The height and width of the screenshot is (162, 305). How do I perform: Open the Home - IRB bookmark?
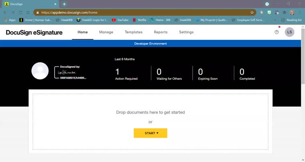point(161,20)
